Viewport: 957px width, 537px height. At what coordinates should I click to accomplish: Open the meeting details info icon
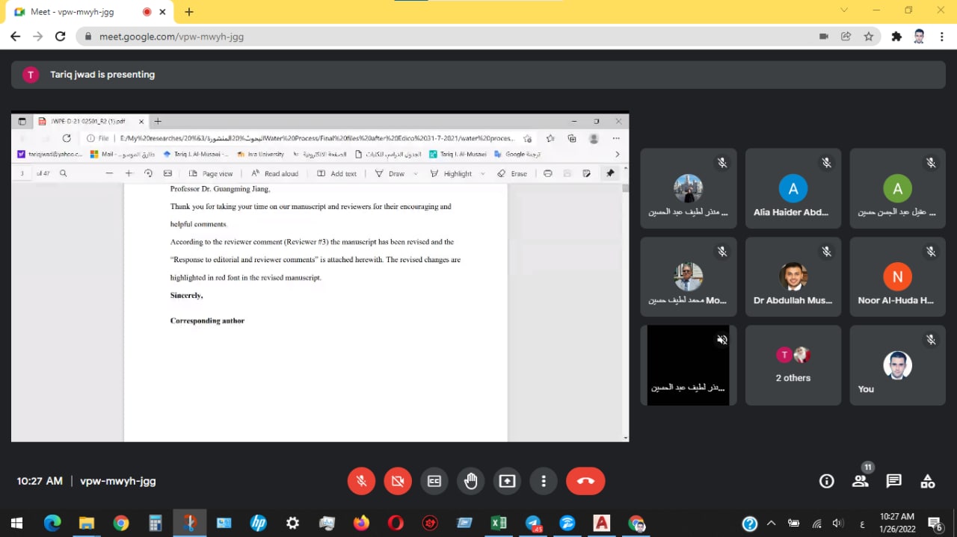click(826, 481)
